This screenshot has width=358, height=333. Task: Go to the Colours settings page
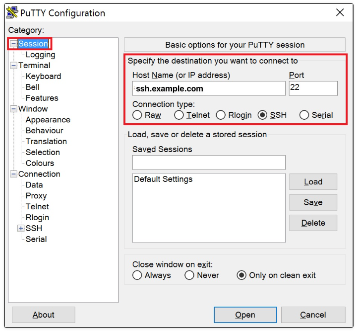click(x=40, y=164)
